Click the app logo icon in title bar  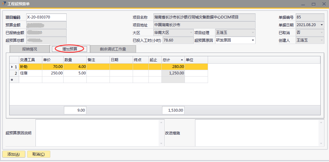click(4, 4)
